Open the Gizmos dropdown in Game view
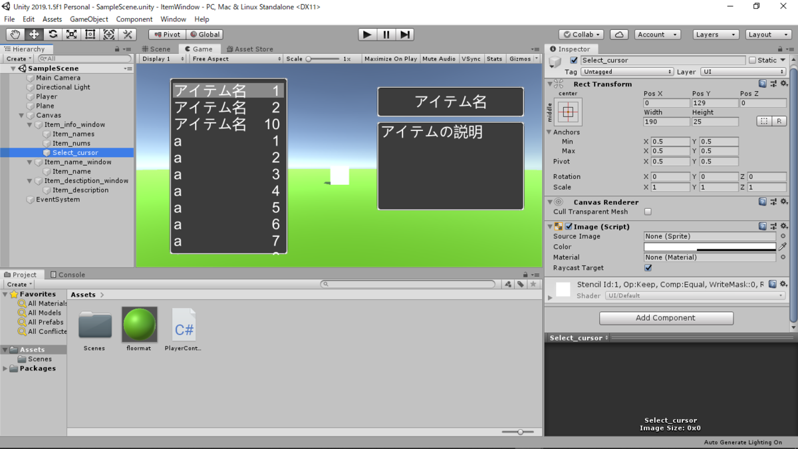 click(523, 59)
